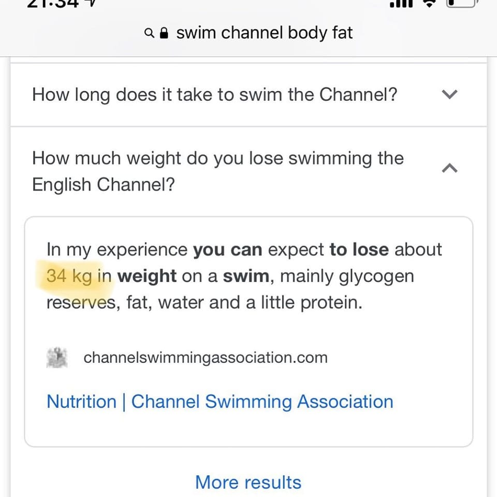Open Nutrition | Channel Swimming Association link
The height and width of the screenshot is (497, 497).
220,402
